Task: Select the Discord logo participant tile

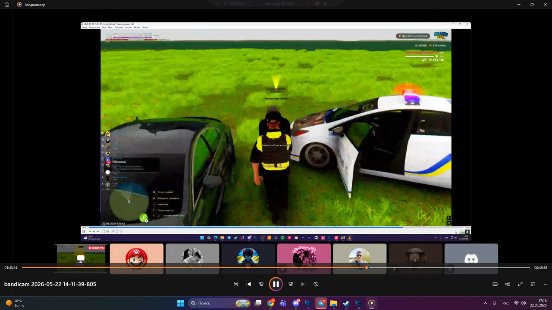Action: click(x=471, y=259)
